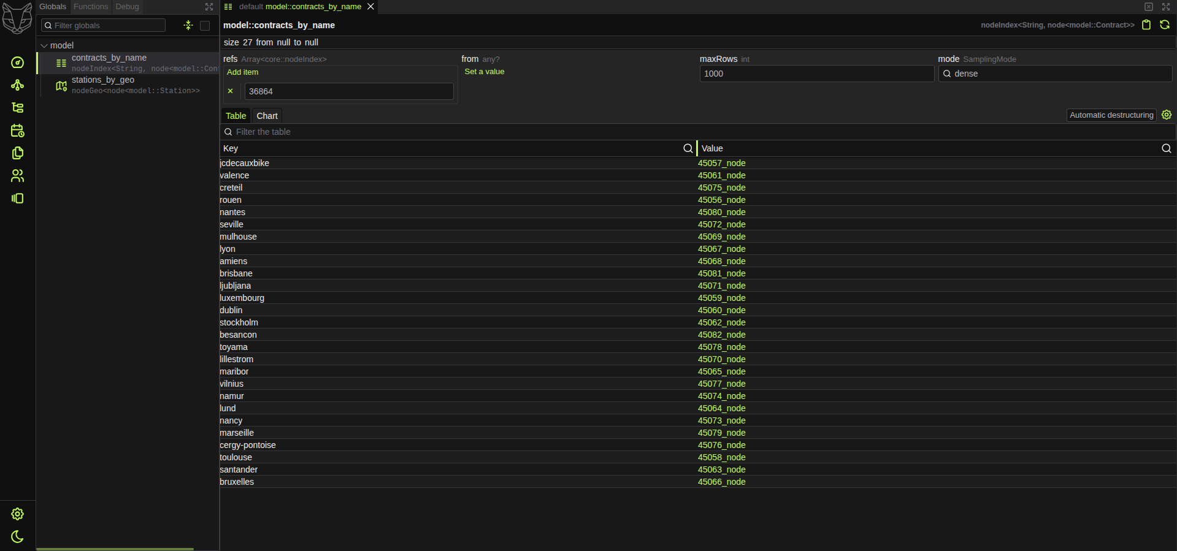Switch to the Chart view tab
This screenshot has width=1177, height=551.
267,116
